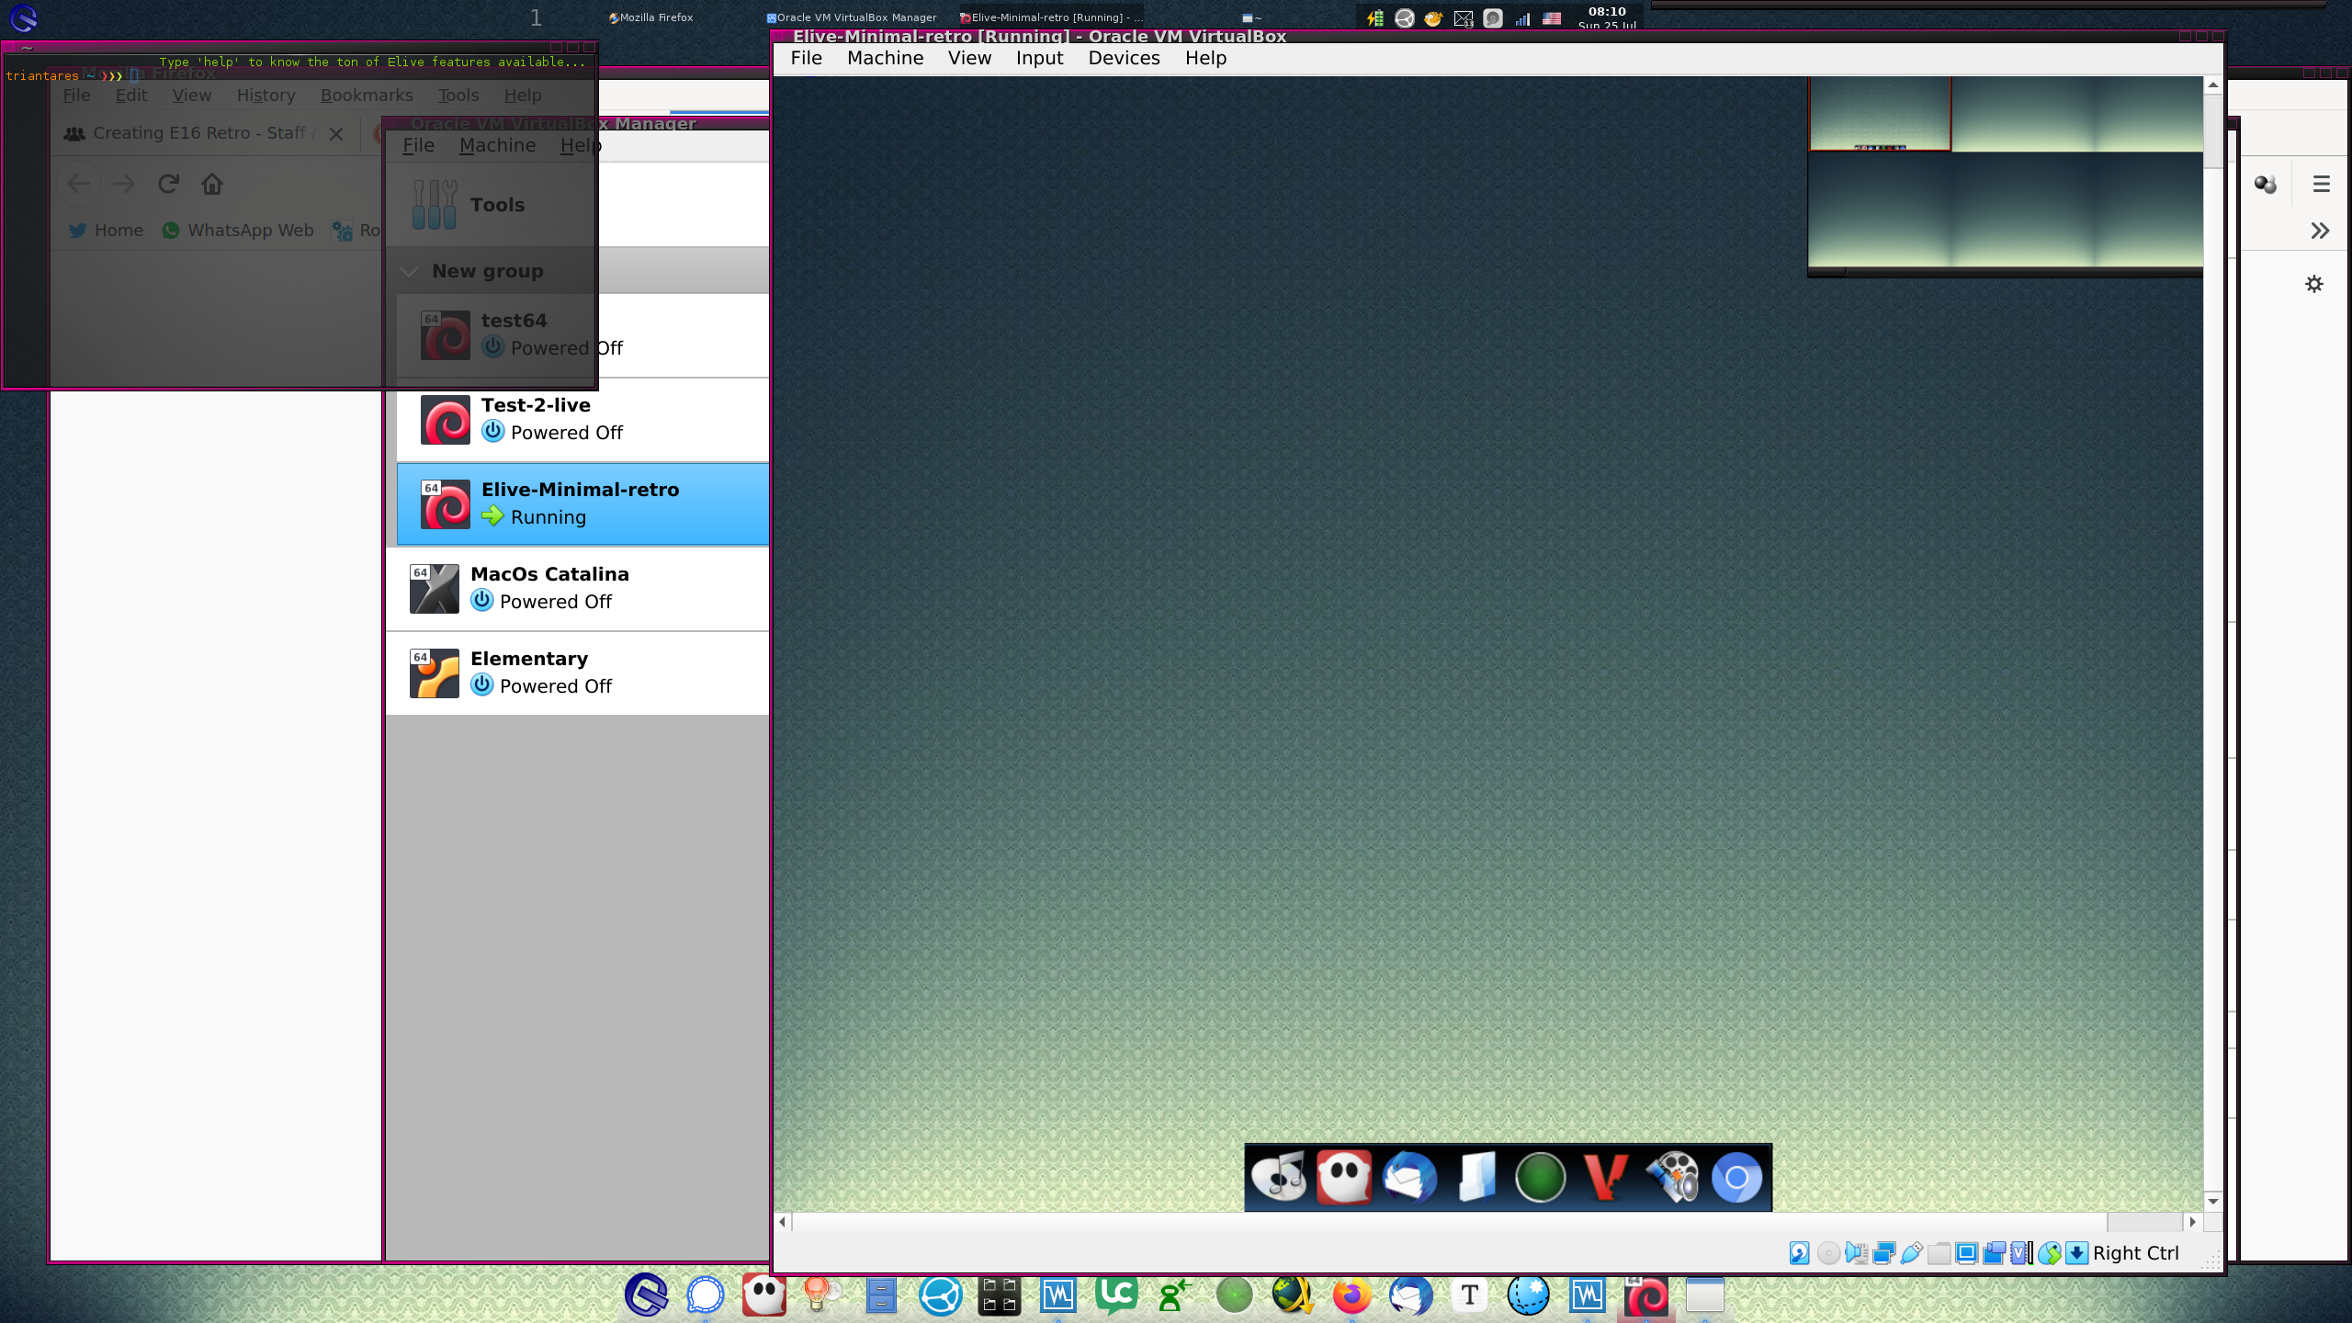
Task: Click the hard disk activity indicator in VM status bar
Action: (x=1800, y=1253)
